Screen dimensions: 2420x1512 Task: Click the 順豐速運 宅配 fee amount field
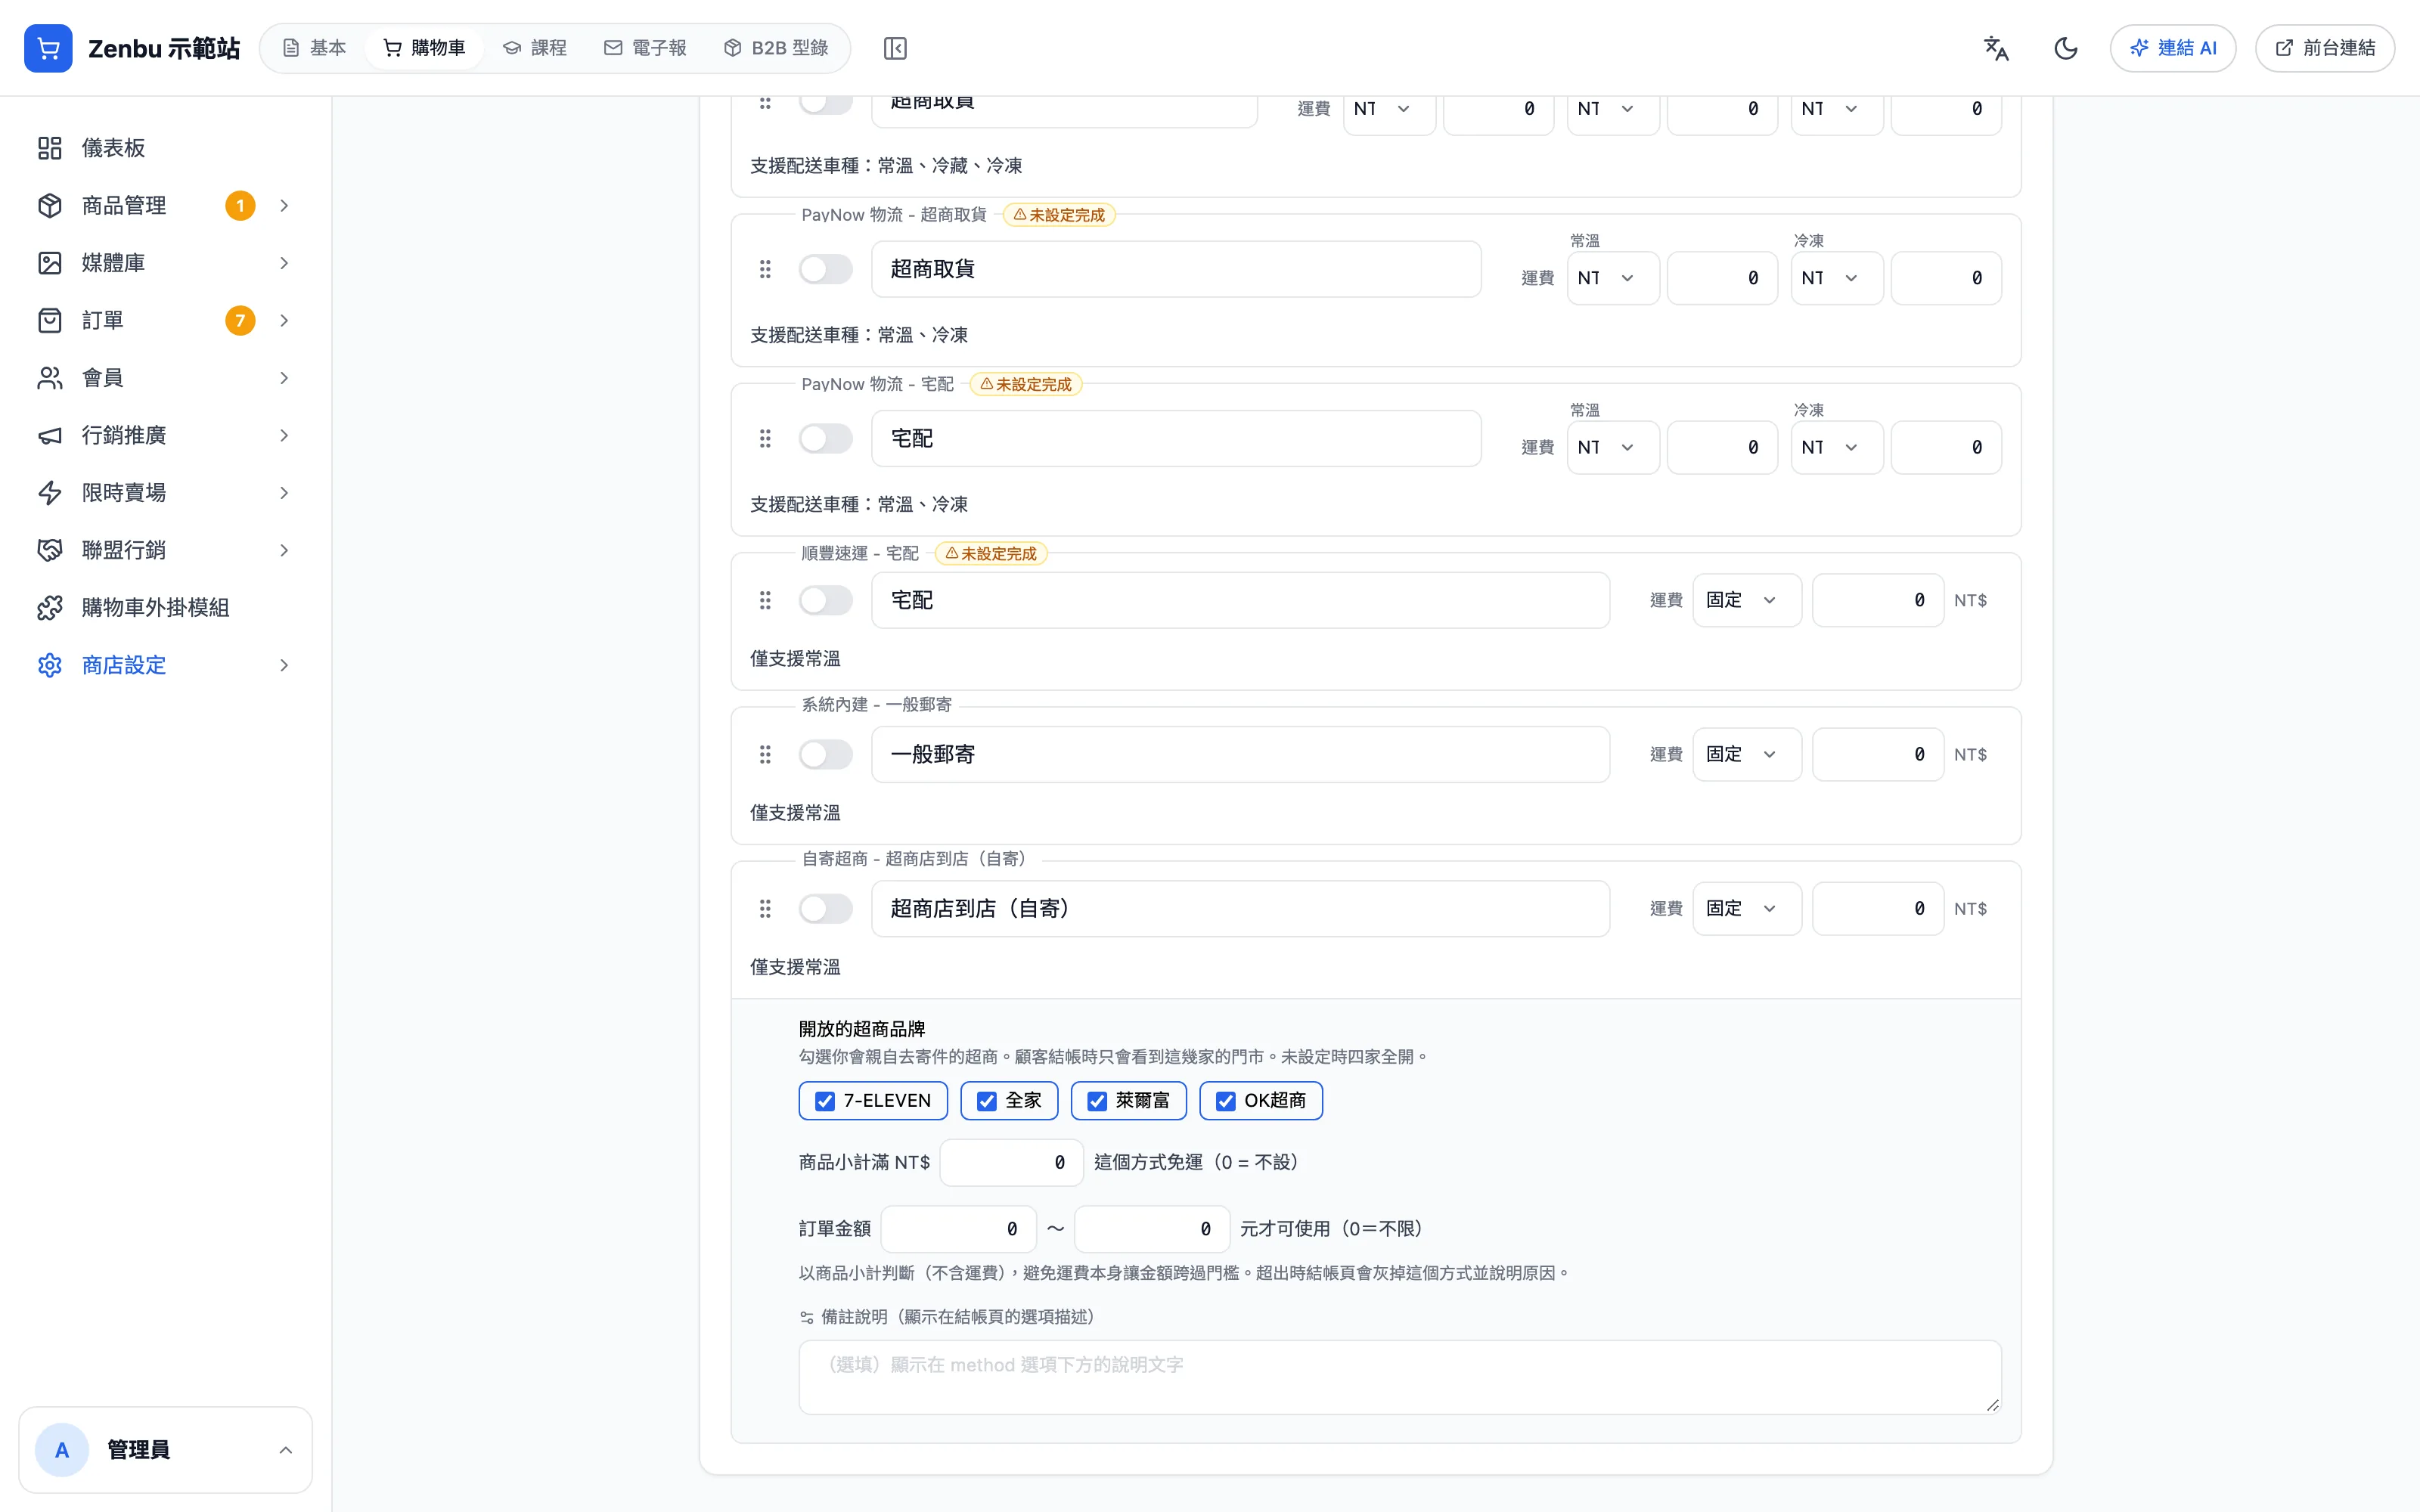coord(1877,600)
